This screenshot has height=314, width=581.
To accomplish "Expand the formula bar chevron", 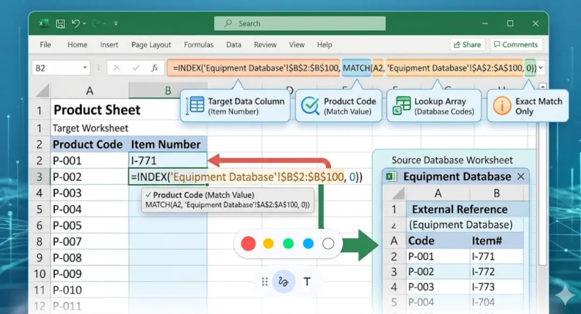I will [541, 68].
